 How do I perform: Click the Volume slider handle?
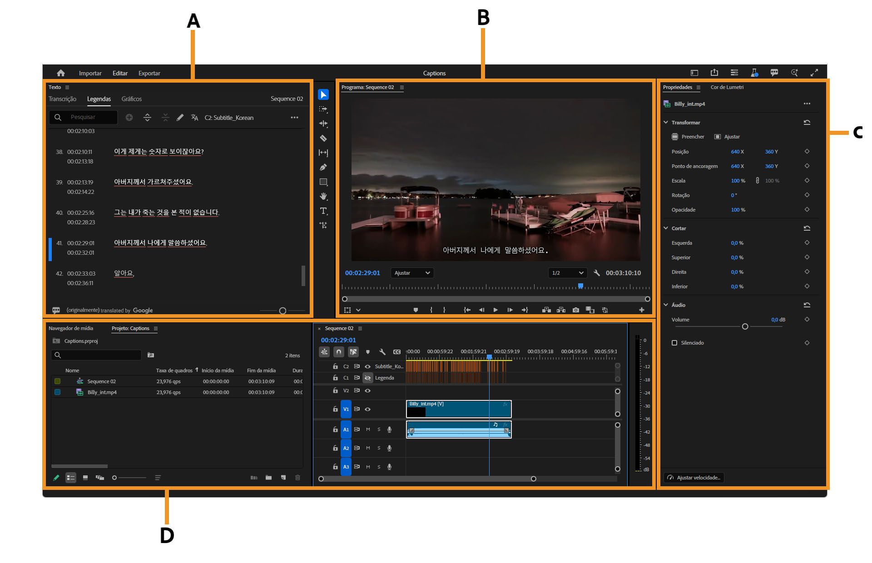click(x=745, y=326)
